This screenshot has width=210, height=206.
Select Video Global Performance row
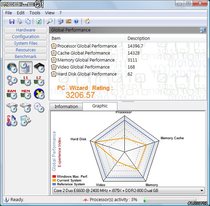pyautogui.click(x=128, y=67)
